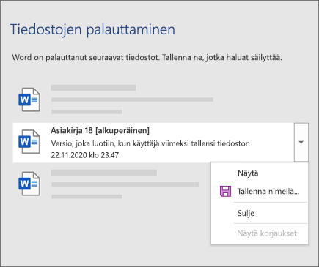This screenshot has width=319, height=267.
Task: Open the dropdown arrow beside Asiakirja 18
Action: [x=301, y=142]
